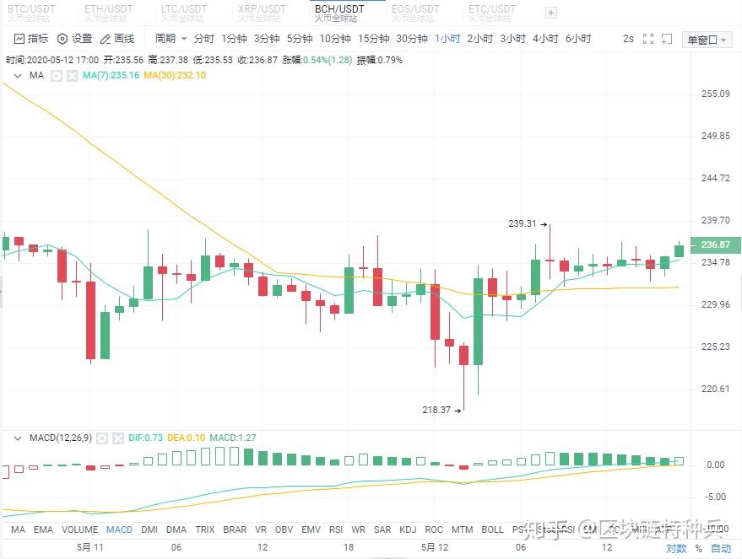This screenshot has height=559, width=742.
Task: Click the 239.31 high price label
Action: pyautogui.click(x=523, y=223)
